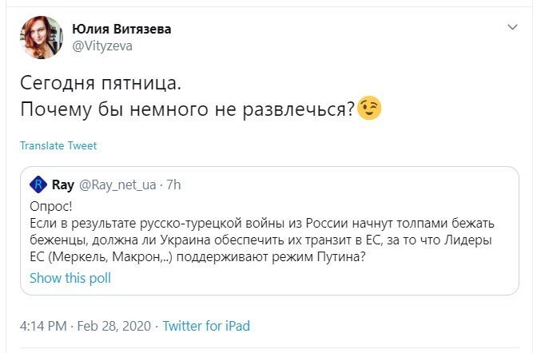The image size is (537, 353).
Task: Select Show this poll link
Action: 70,278
